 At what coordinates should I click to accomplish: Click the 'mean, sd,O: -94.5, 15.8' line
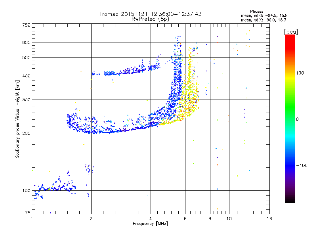pos(264,15)
